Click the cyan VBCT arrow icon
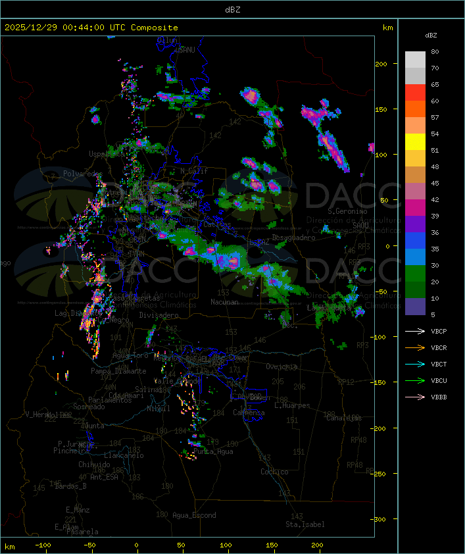 (x=415, y=364)
